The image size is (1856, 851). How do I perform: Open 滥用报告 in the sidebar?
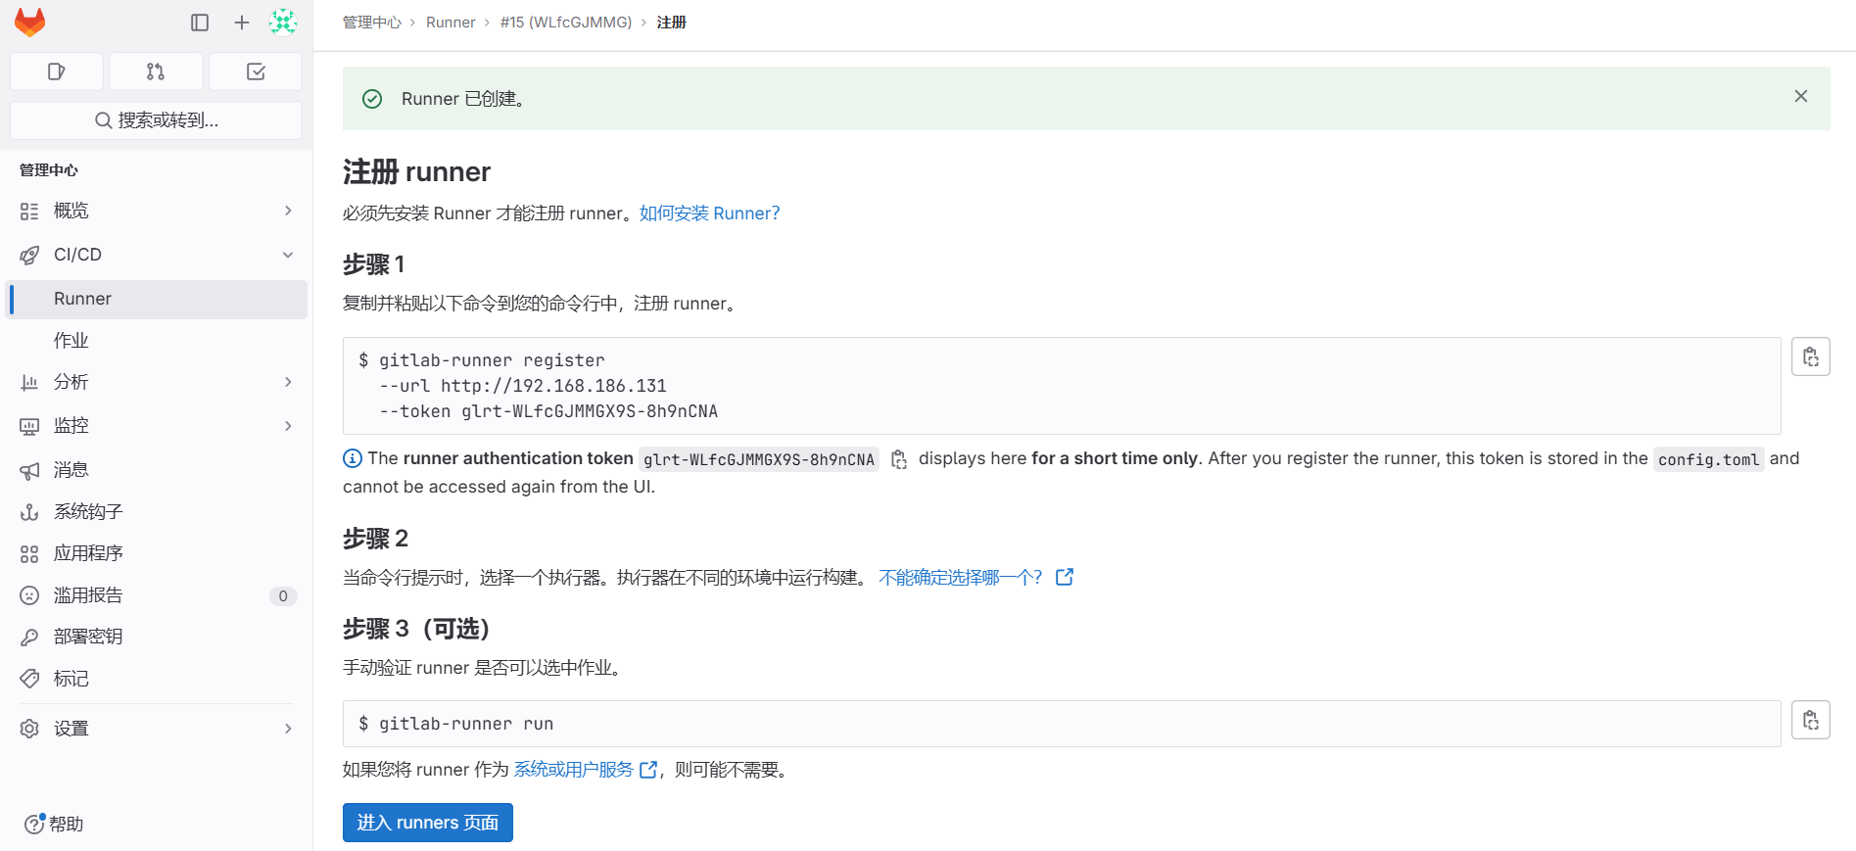156,595
